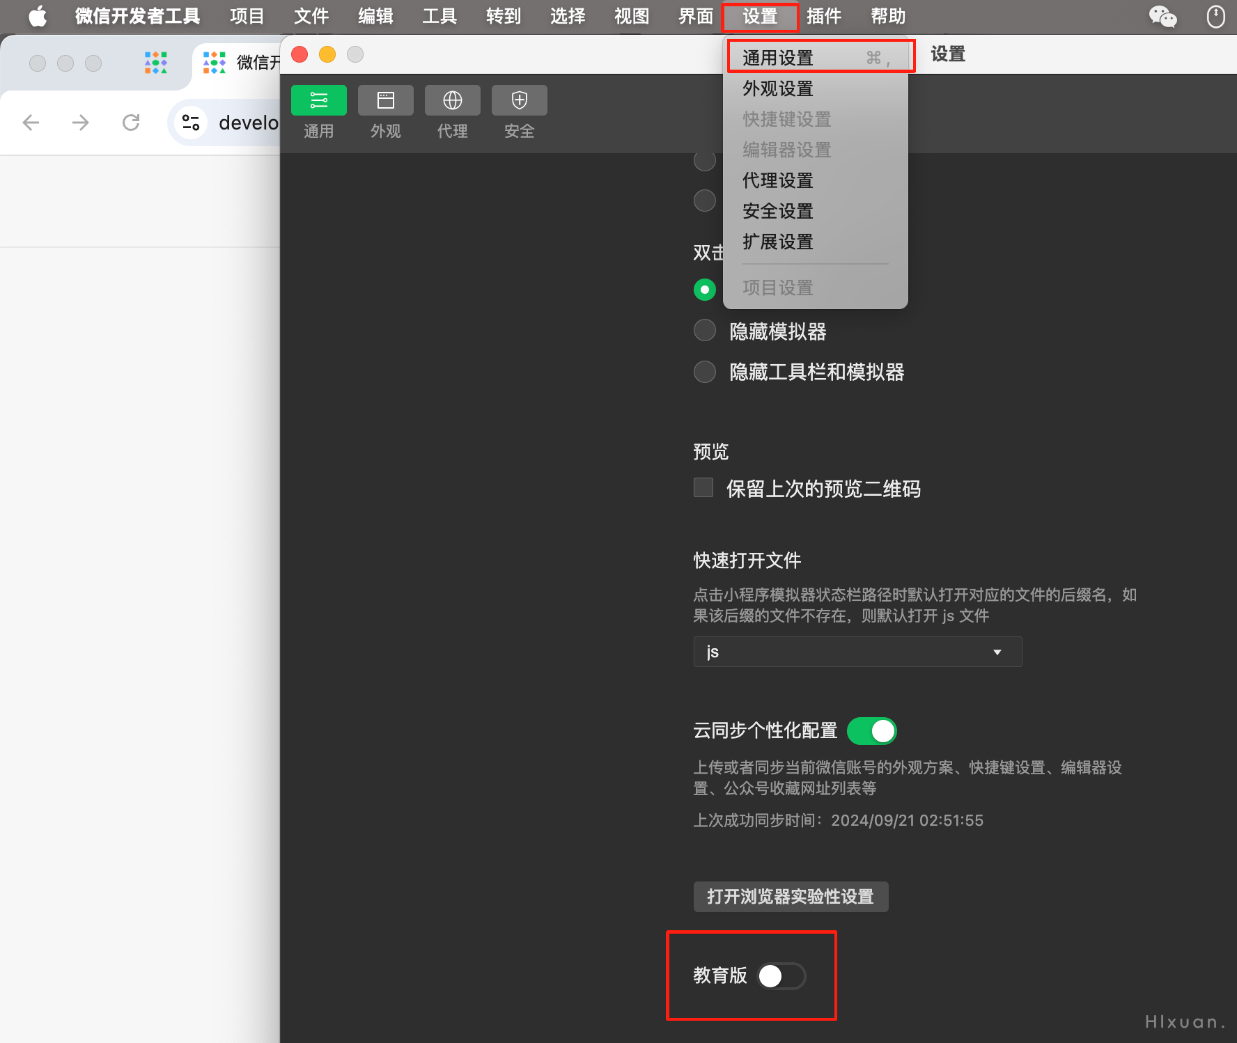Reload the page in the browser window
Image resolution: width=1237 pixels, height=1043 pixels.
131,123
